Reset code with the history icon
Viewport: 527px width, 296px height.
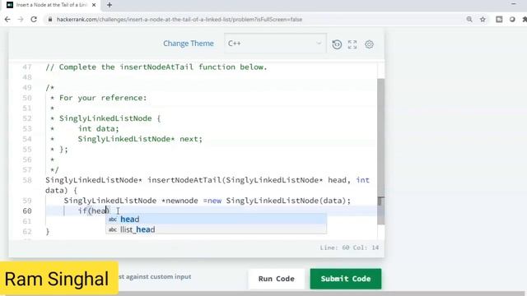click(337, 44)
